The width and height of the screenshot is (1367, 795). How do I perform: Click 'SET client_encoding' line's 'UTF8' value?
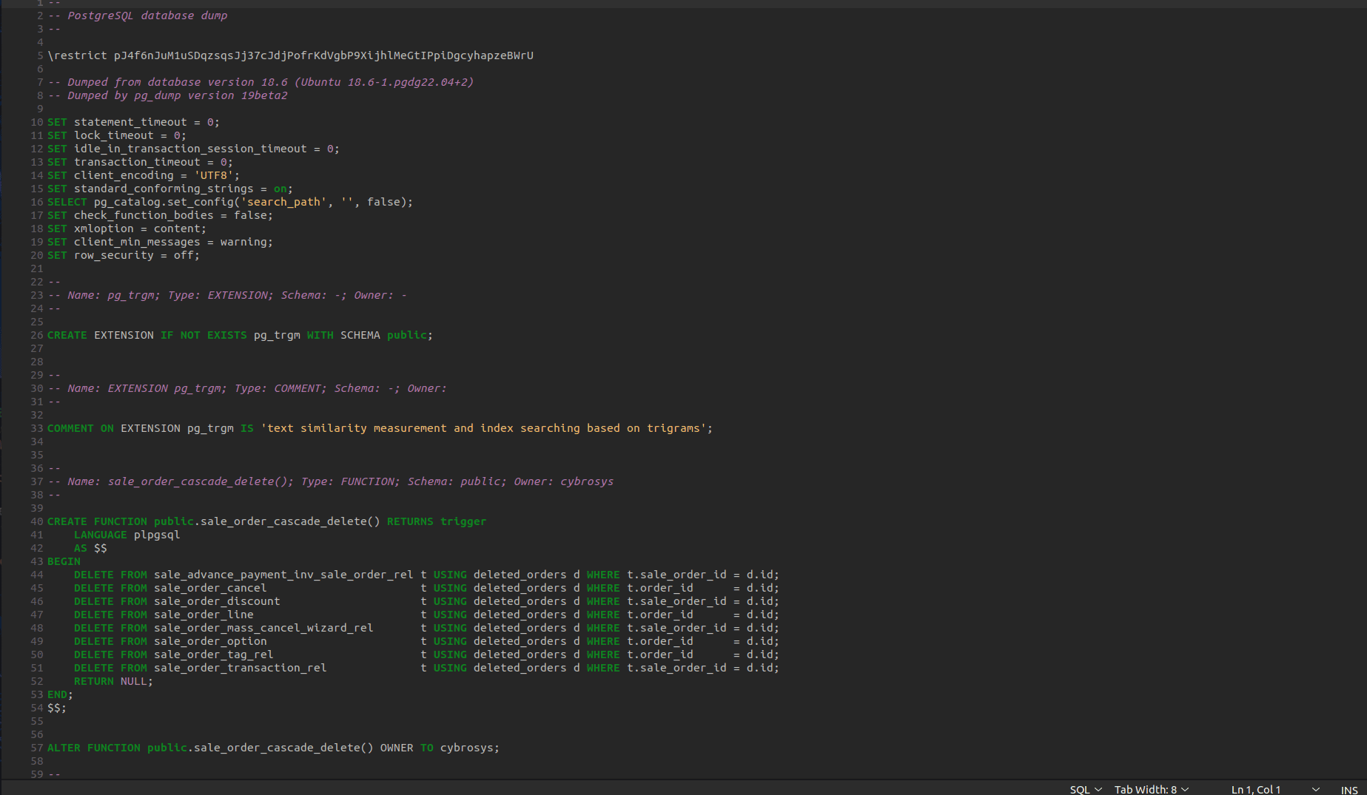[x=213, y=175]
